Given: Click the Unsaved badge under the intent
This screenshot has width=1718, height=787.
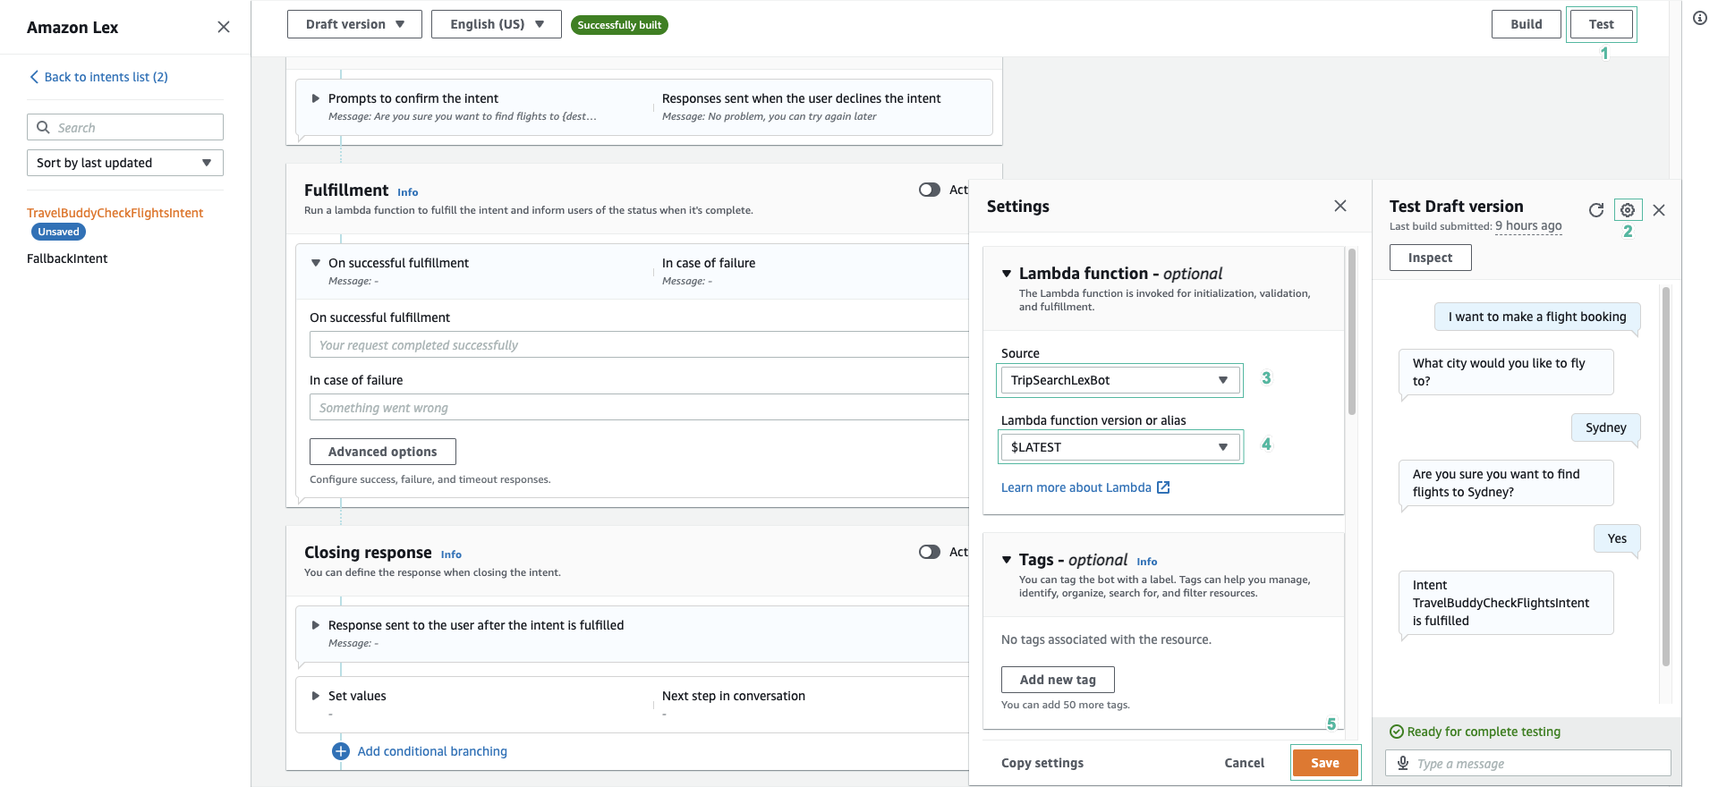Looking at the screenshot, I should point(59,232).
